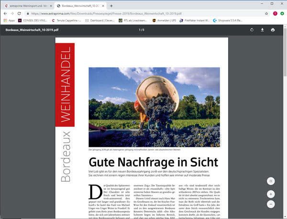Open the CONSEIL DES VINS bookmark
This screenshot has height=219, width=287.
(x=33, y=21)
